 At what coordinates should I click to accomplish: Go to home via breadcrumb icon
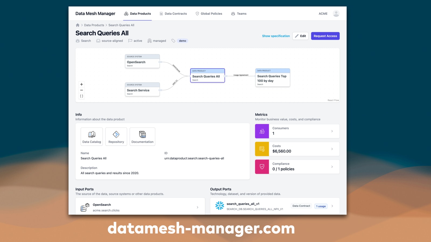tap(78, 25)
